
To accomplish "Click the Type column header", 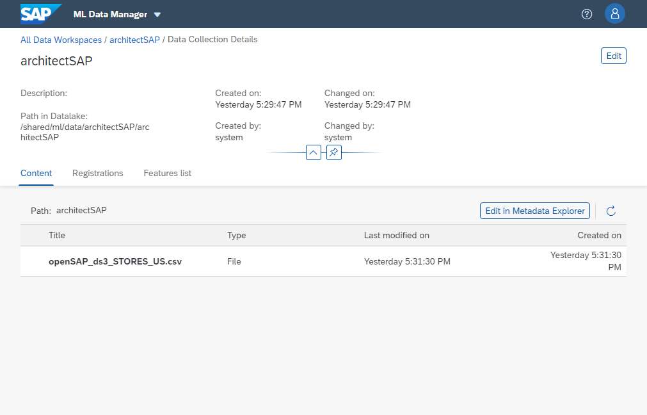I will pos(236,236).
